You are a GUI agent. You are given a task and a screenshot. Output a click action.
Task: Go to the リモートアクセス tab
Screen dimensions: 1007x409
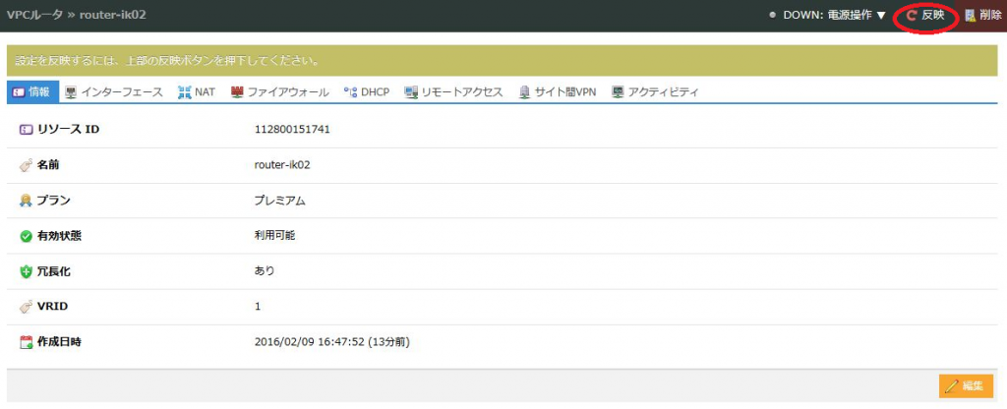(x=453, y=92)
